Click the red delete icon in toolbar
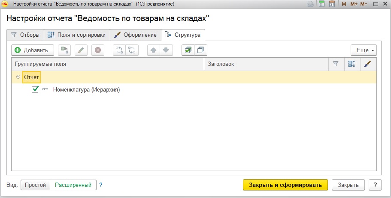 tap(98, 50)
